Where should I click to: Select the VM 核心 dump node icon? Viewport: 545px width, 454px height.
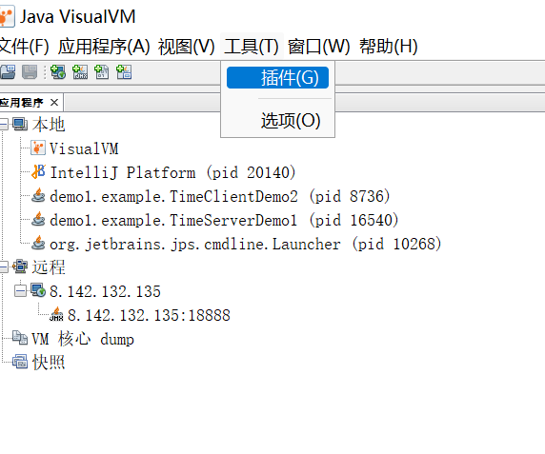click(20, 338)
